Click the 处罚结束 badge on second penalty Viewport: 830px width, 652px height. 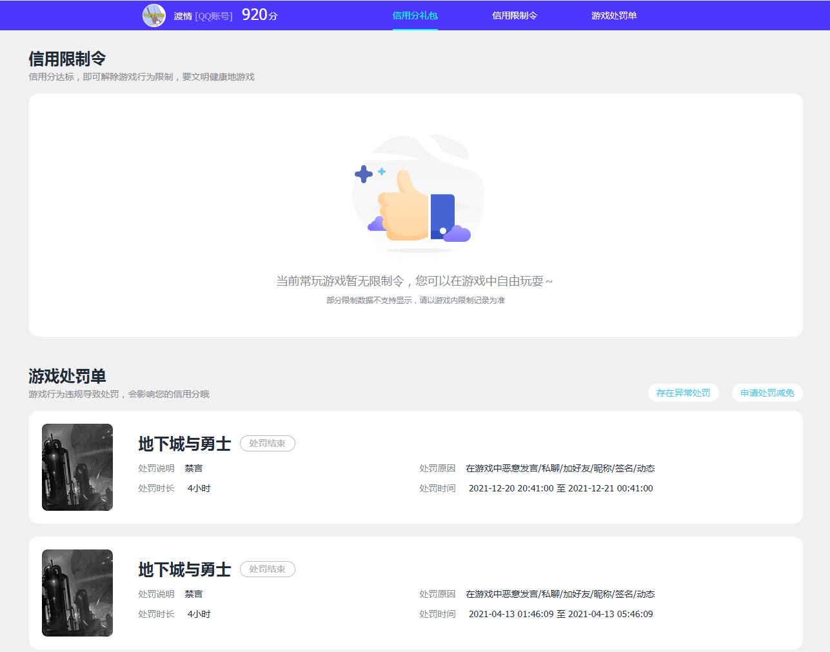coord(268,569)
